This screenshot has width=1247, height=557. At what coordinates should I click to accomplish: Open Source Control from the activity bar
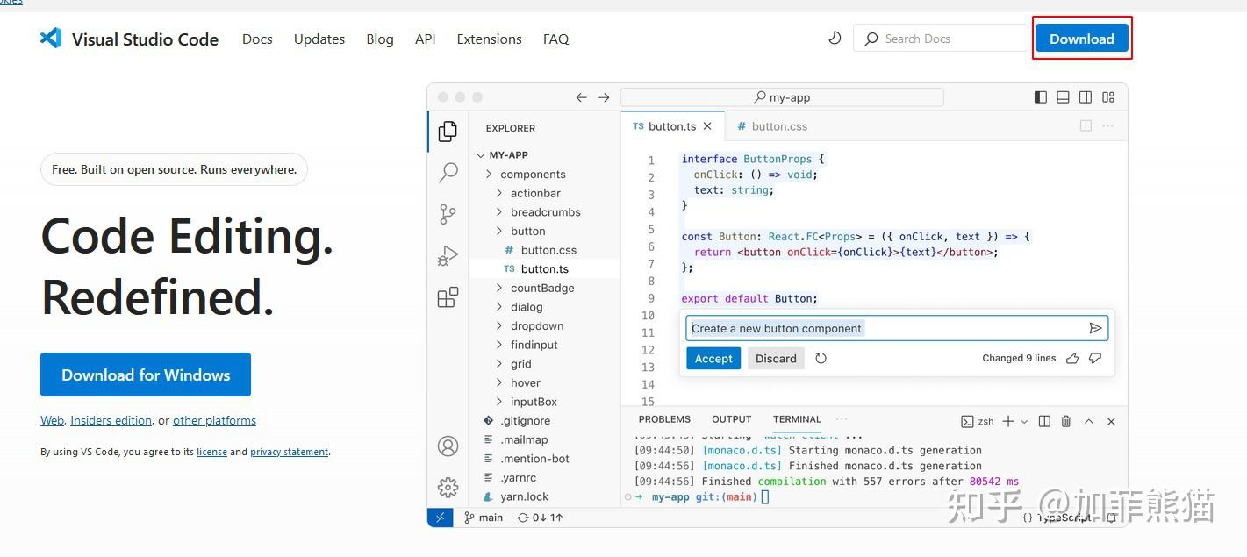tap(448, 213)
